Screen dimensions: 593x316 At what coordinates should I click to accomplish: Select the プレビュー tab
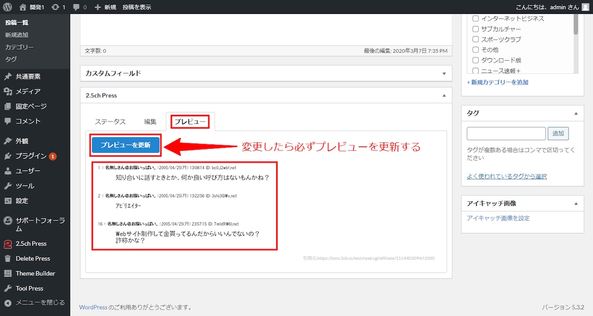[191, 122]
